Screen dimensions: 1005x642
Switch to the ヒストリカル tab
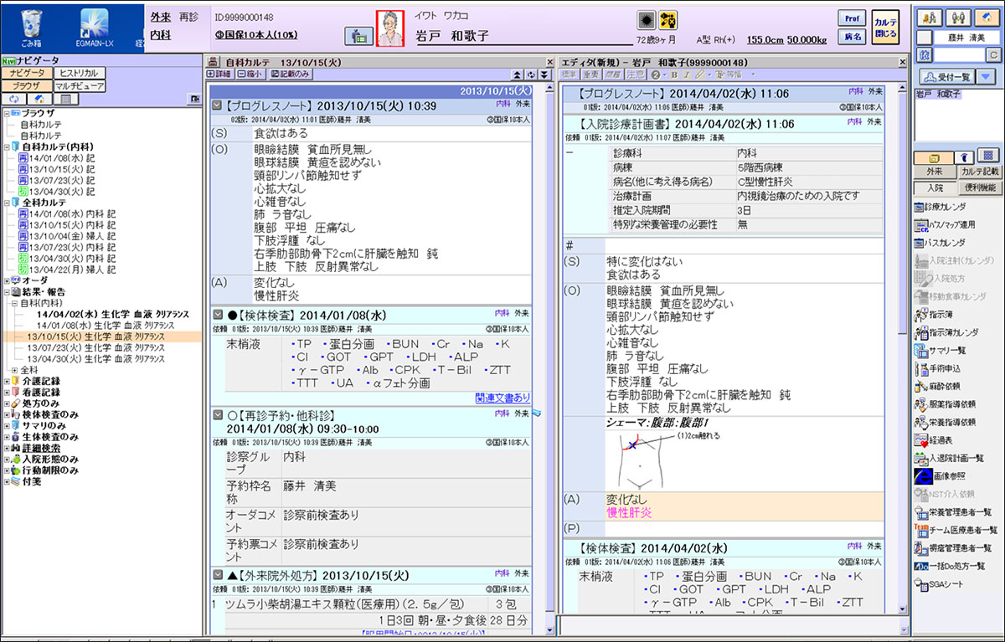(x=79, y=74)
